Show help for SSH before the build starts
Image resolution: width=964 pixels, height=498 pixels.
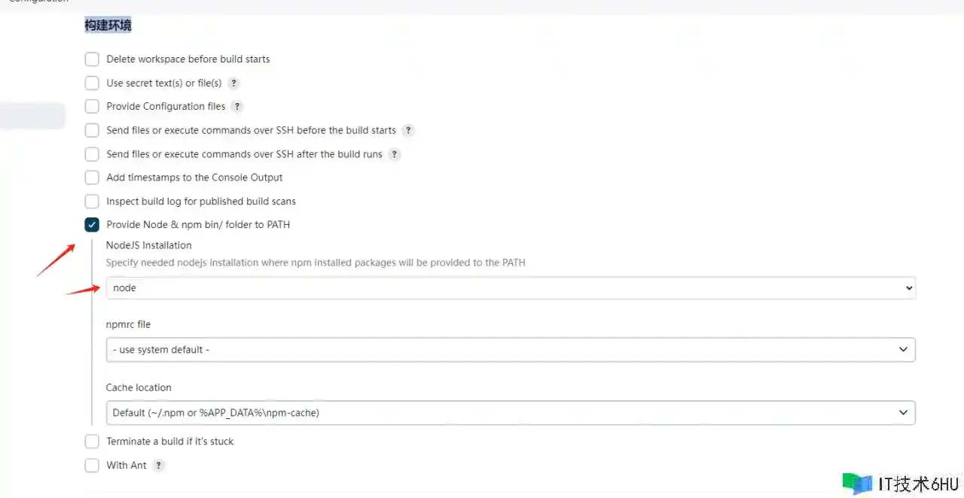coord(408,130)
